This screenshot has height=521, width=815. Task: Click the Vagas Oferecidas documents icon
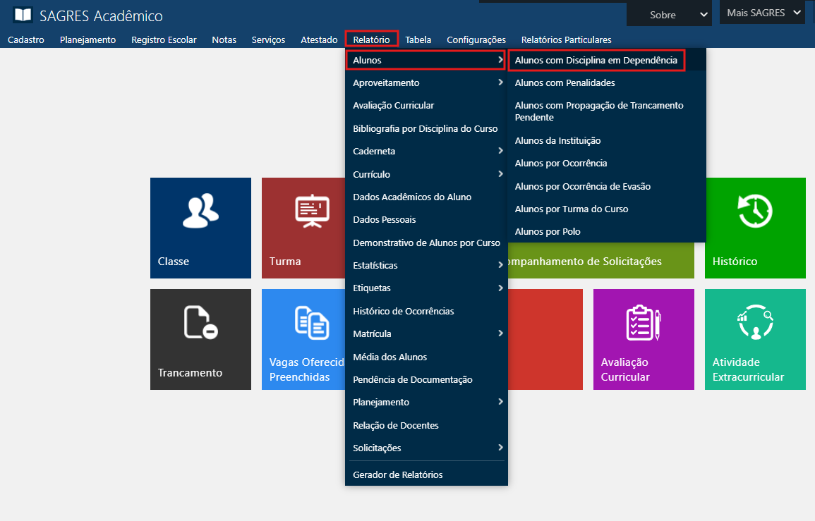pos(312,323)
